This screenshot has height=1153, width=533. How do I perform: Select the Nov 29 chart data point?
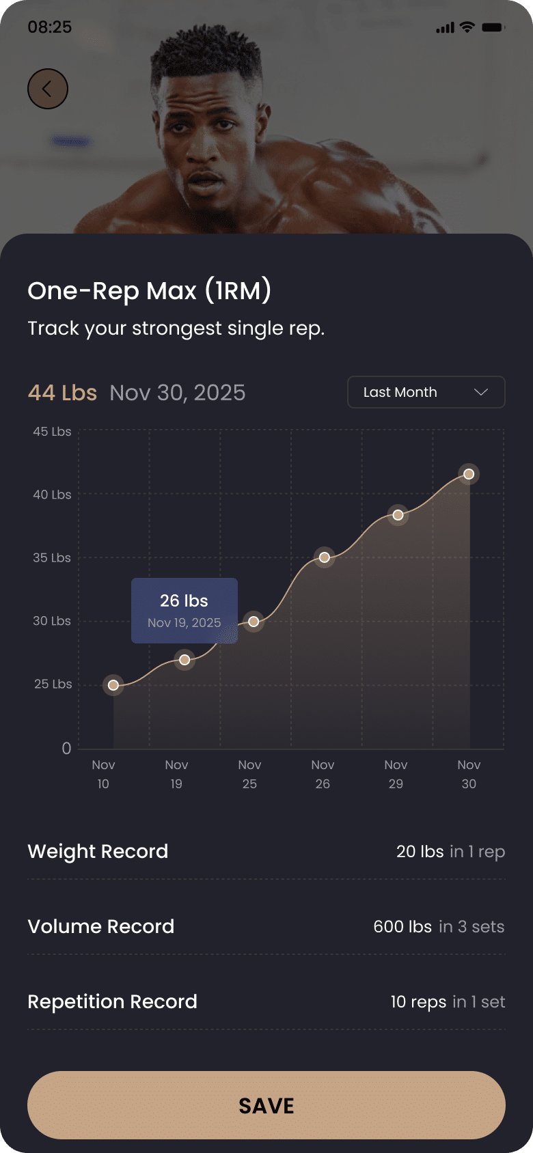click(398, 515)
